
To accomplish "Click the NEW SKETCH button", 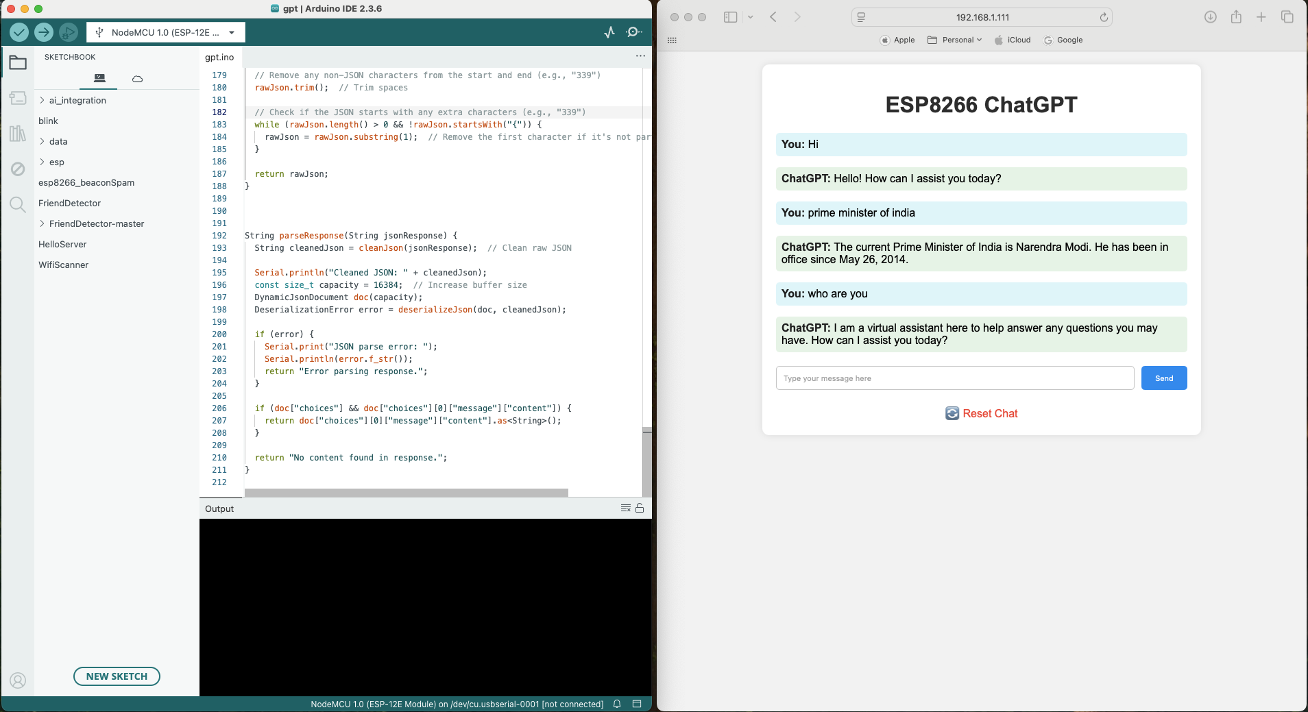I will point(117,676).
